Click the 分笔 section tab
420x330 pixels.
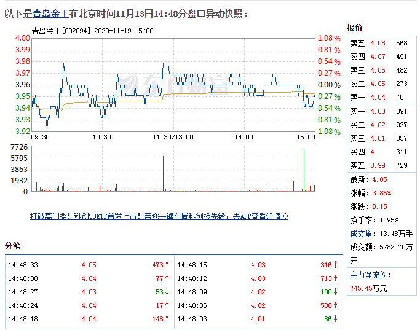13,246
